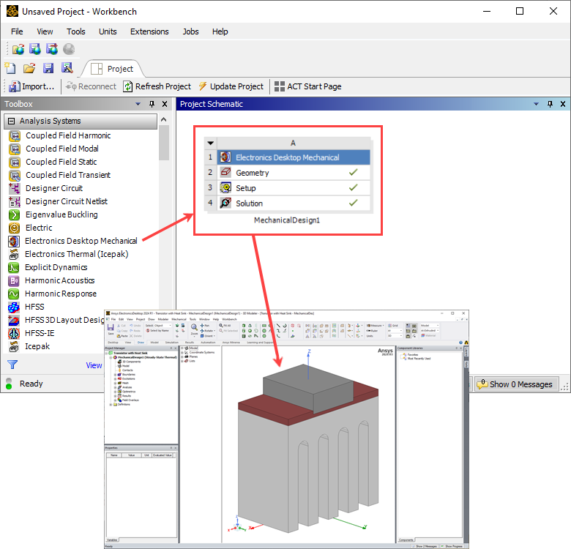Open the system A header dropdown arrow

click(x=211, y=143)
